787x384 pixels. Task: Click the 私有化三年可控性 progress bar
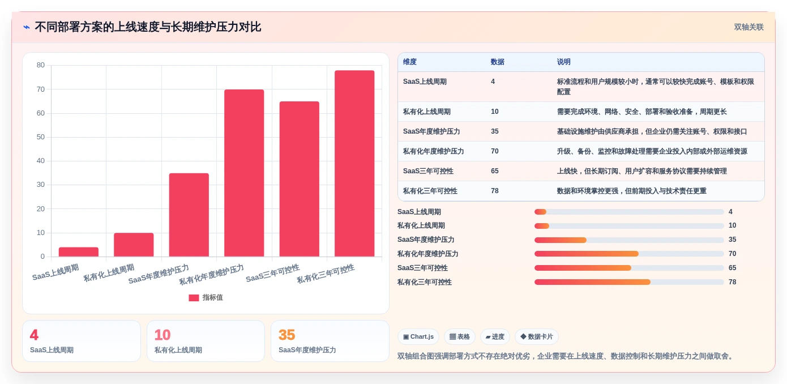click(629, 282)
